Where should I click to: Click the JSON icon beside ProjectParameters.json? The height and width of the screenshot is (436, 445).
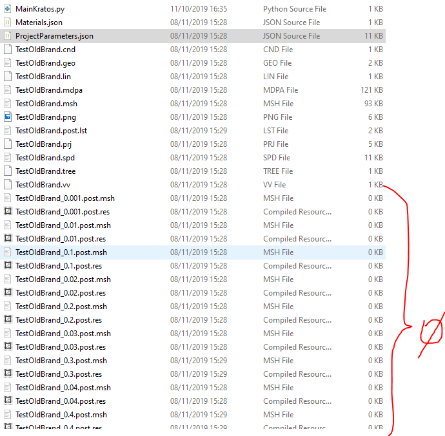[8, 36]
